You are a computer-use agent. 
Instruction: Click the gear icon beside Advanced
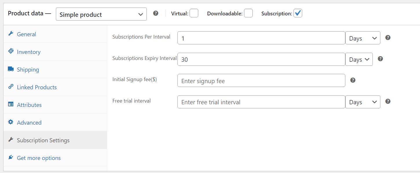10,122
